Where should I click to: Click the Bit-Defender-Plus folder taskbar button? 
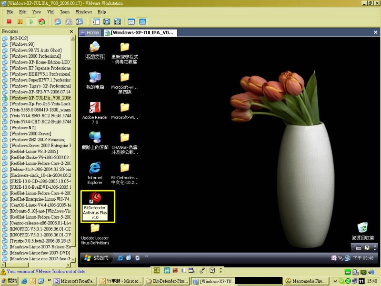(167, 281)
